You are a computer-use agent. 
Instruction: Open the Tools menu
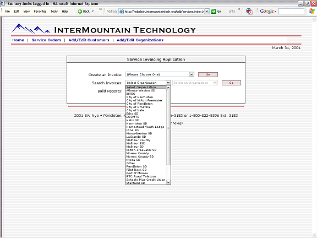point(54,12)
